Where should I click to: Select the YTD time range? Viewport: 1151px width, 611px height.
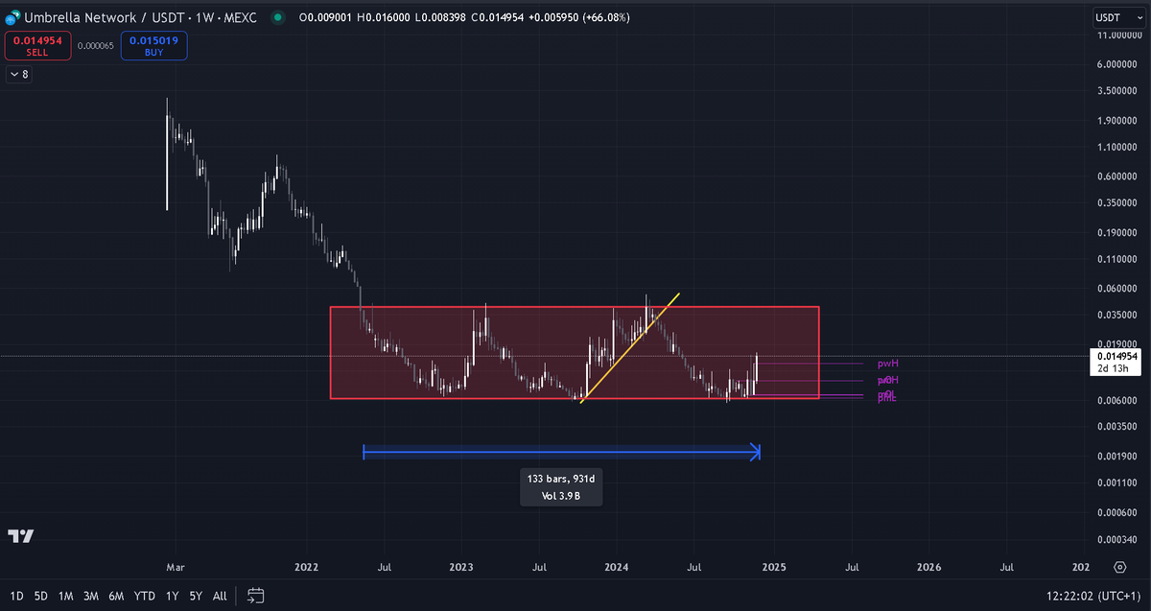point(145,596)
